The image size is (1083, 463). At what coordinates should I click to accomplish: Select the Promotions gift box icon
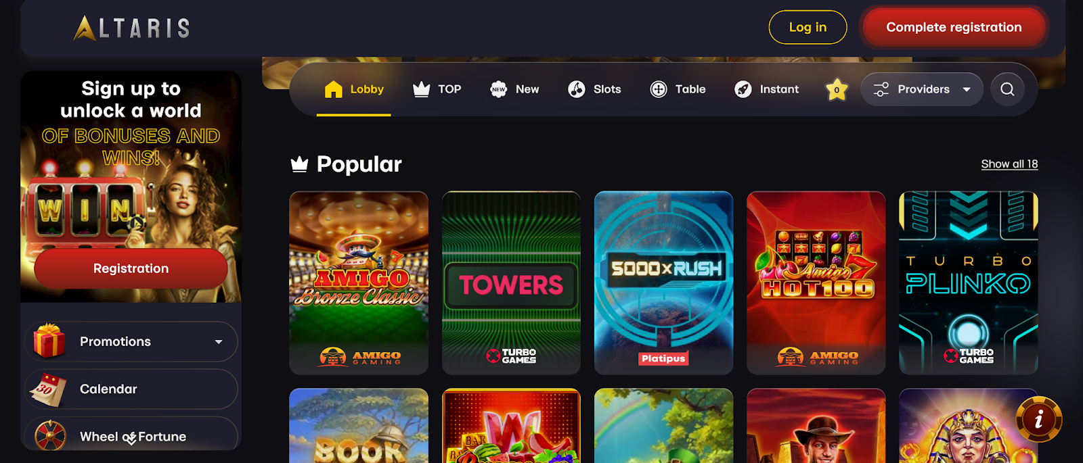coord(49,341)
